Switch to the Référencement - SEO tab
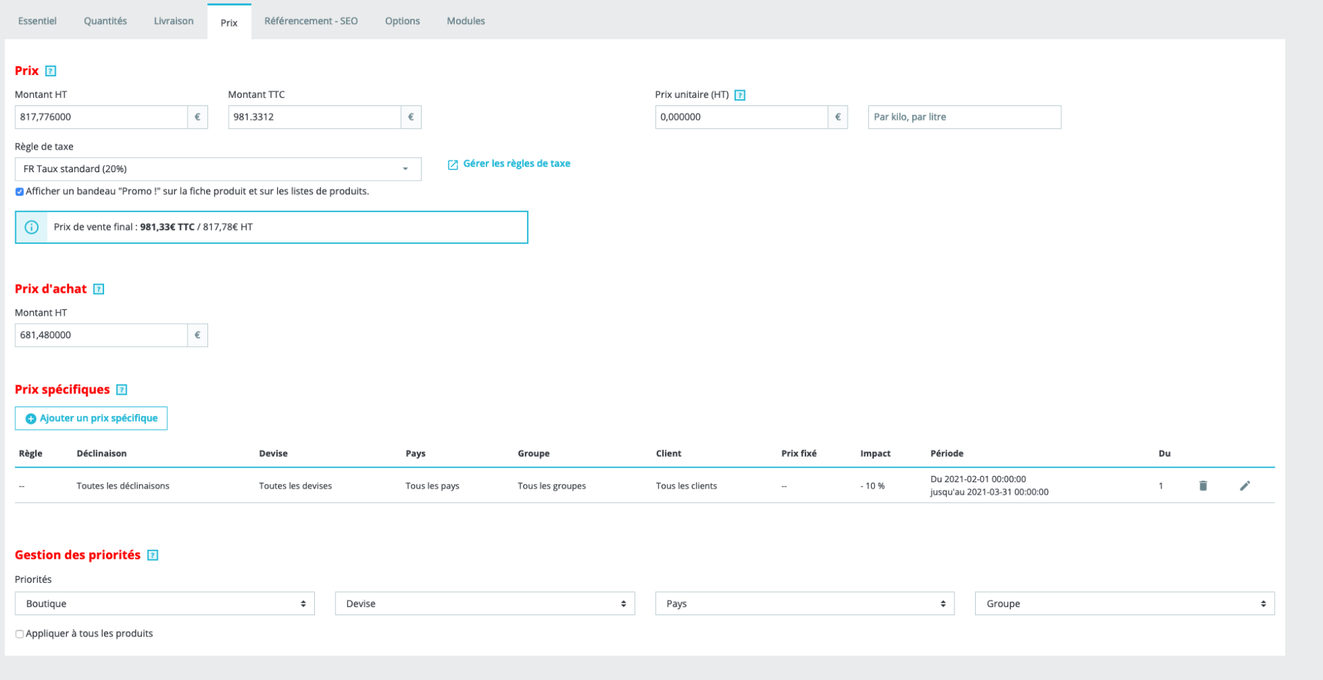 pos(311,21)
